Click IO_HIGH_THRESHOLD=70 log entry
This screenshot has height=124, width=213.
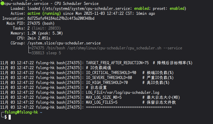coord(107,82)
